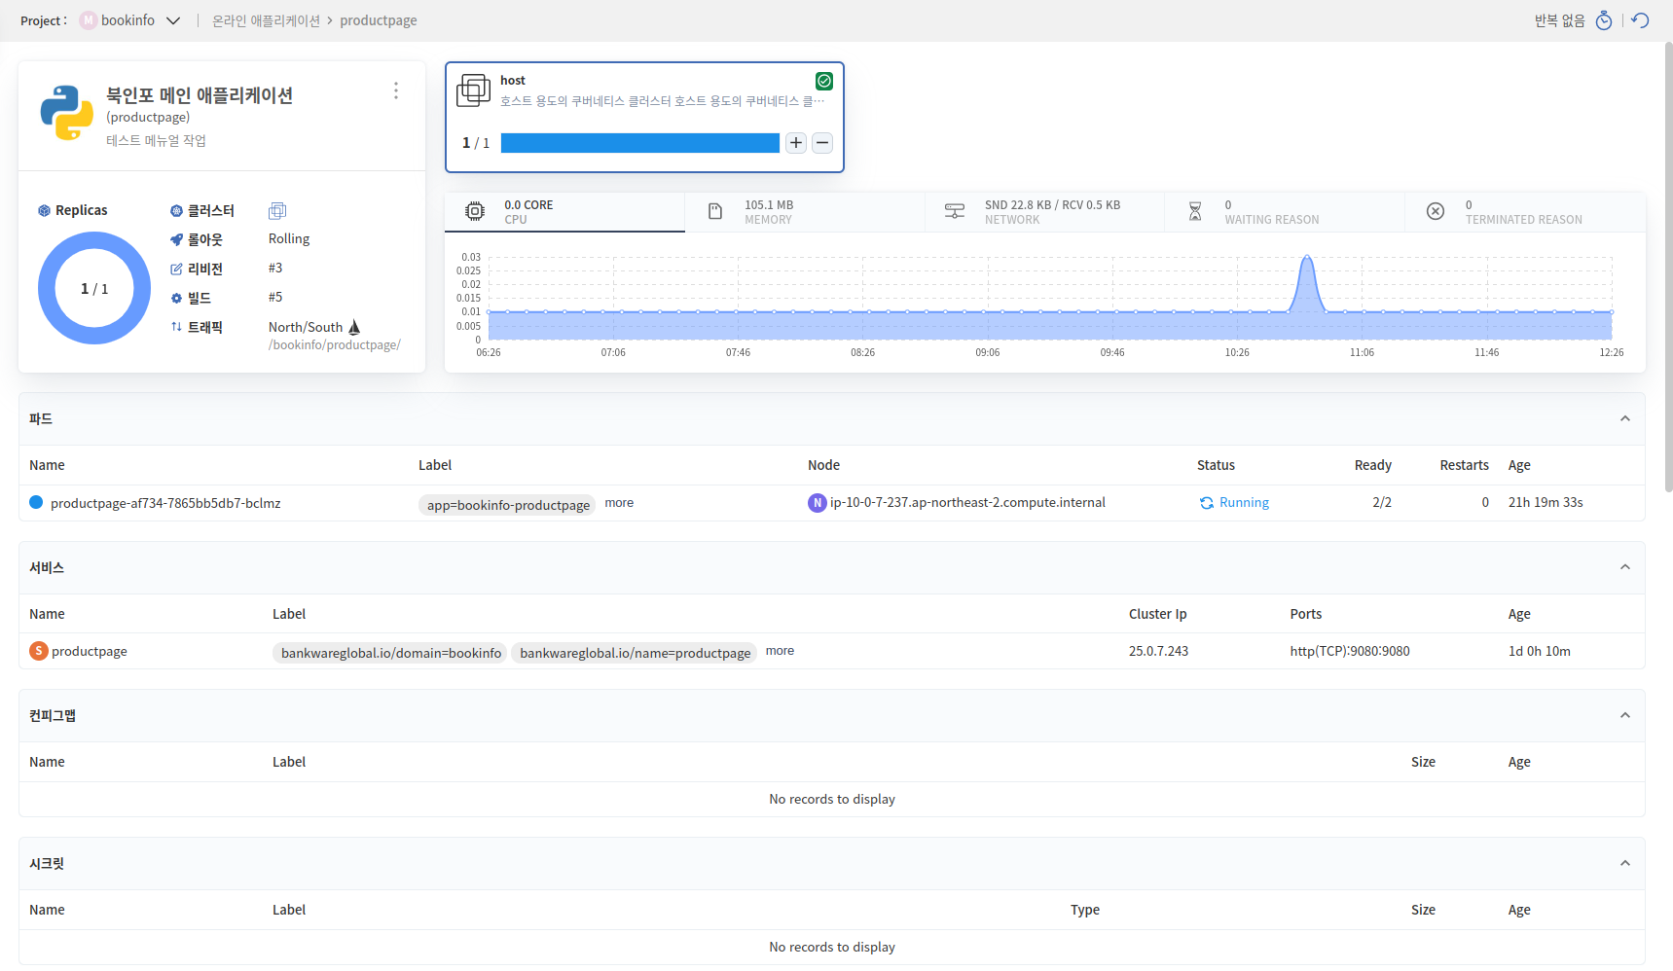Select the NETWORK metric tab
The width and height of the screenshot is (1673, 971).
(1044, 212)
